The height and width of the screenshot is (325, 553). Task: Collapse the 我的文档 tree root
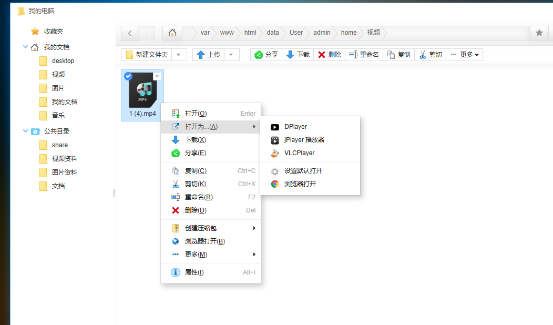(x=25, y=47)
